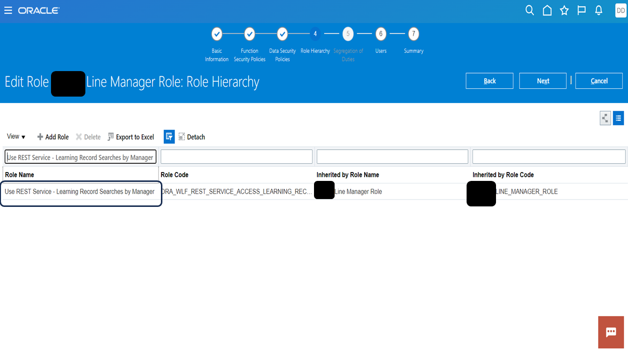Switch to table list view icon

point(618,118)
